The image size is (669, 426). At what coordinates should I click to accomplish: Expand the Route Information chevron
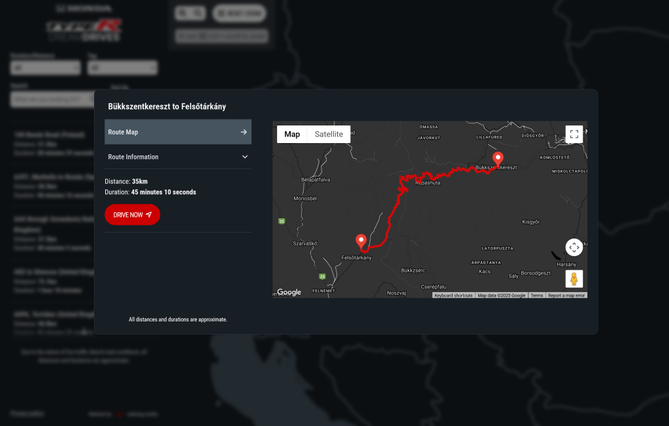click(245, 157)
